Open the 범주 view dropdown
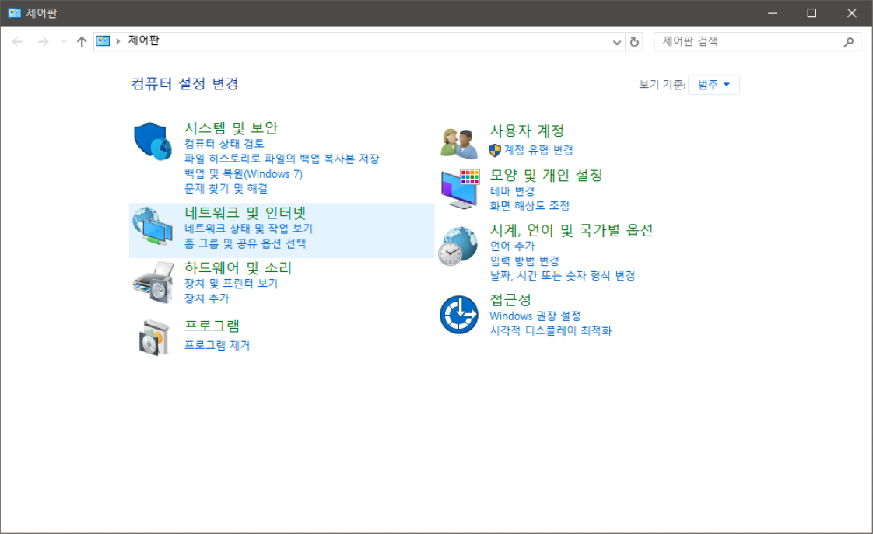 (713, 85)
